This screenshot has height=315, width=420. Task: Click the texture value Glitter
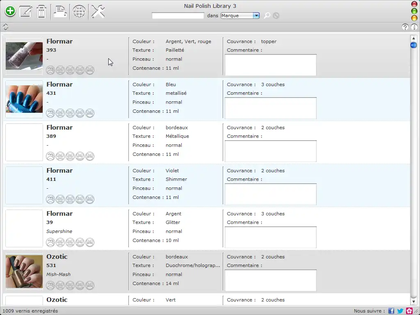[173, 223]
